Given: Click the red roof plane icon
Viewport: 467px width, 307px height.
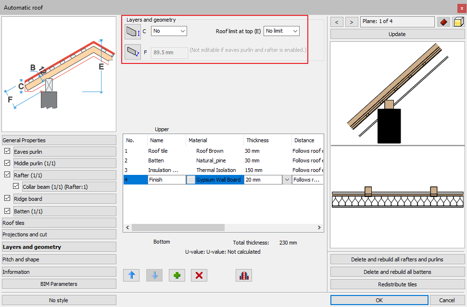Looking at the screenshot, I should click(x=443, y=22).
